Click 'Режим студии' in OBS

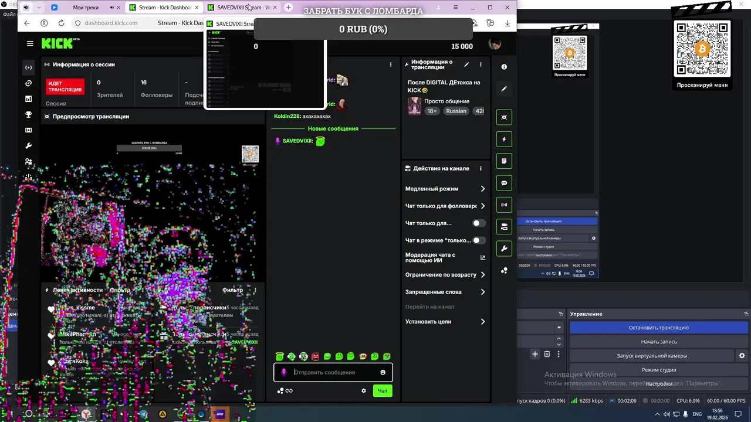(x=659, y=370)
